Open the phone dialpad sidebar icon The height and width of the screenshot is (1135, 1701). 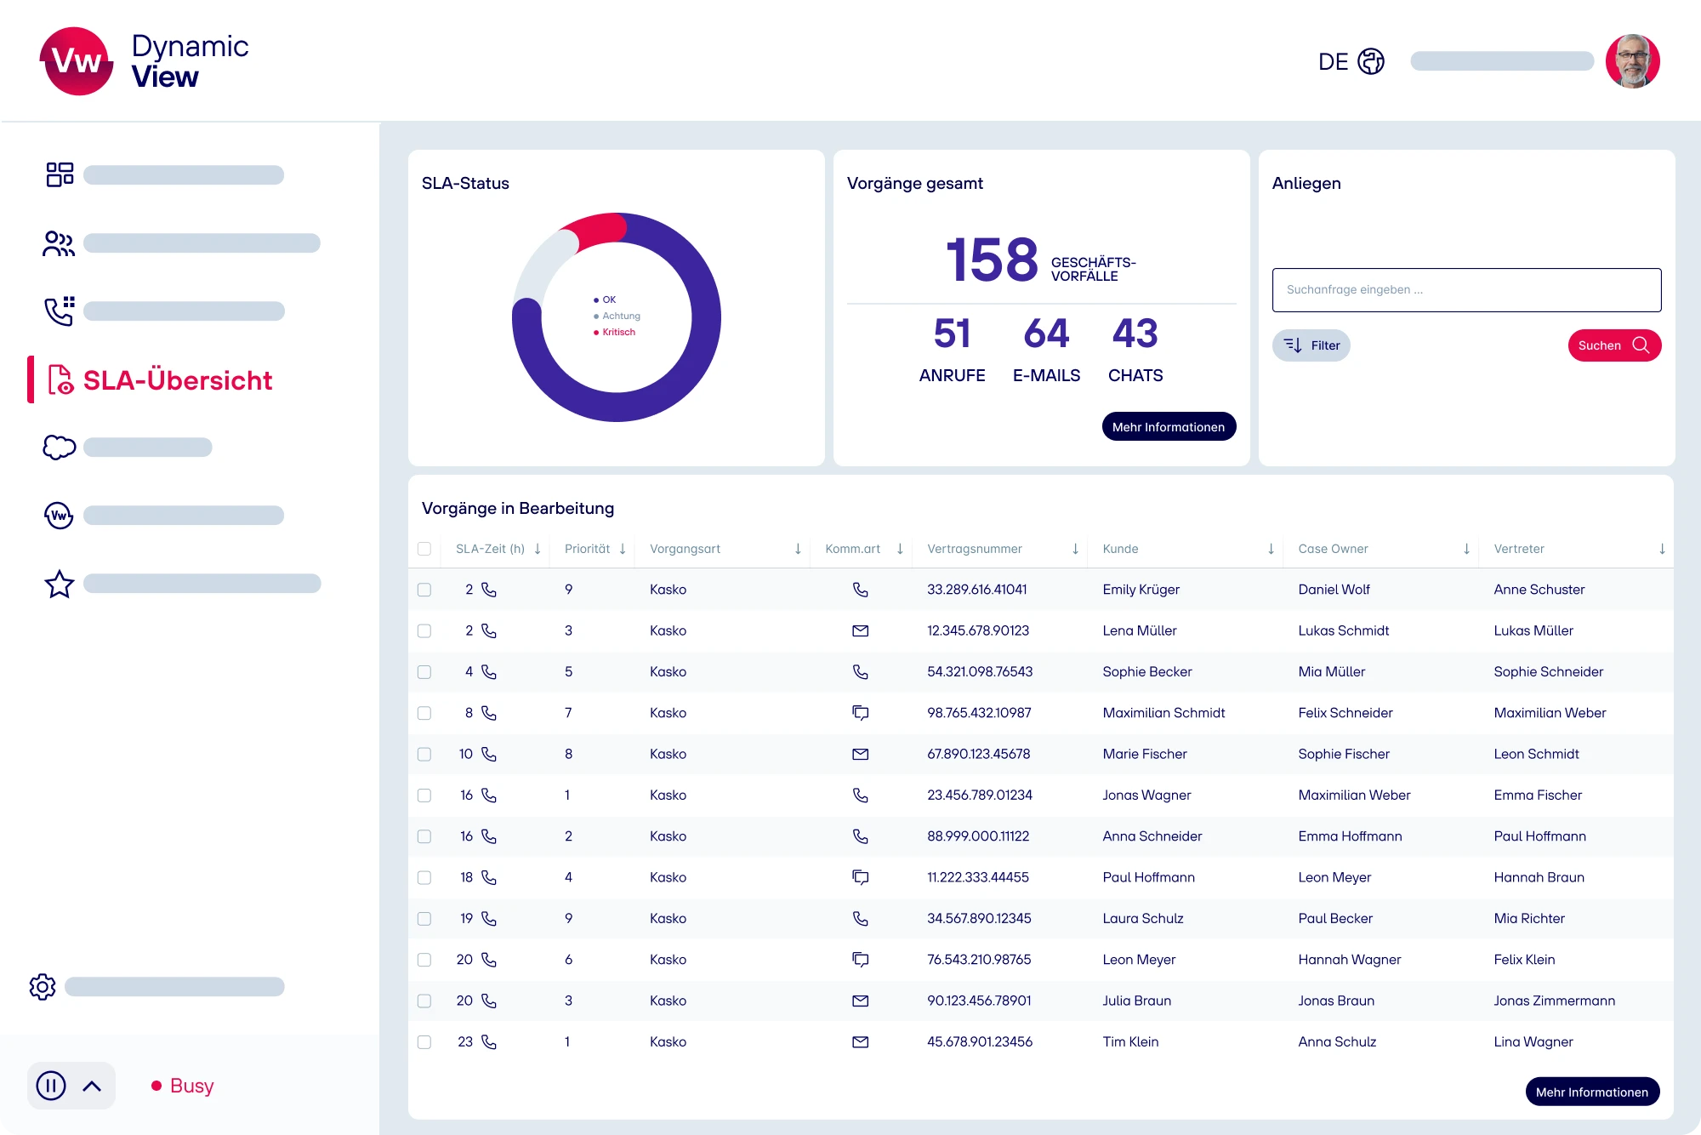click(60, 311)
